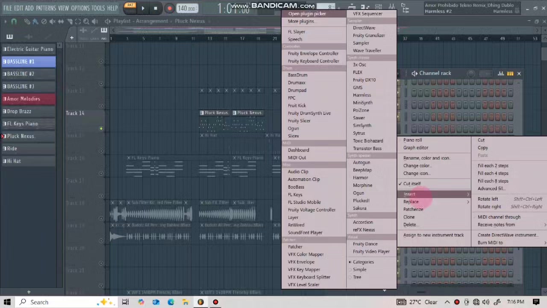
Task: Open FL Studio from the taskbar
Action: [x=200, y=302]
